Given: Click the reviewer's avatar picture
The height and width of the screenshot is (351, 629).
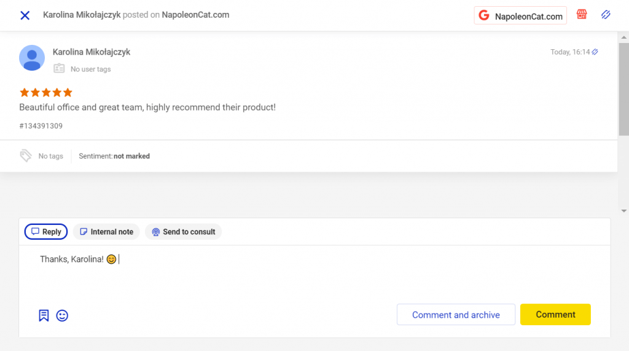Looking at the screenshot, I should point(32,58).
